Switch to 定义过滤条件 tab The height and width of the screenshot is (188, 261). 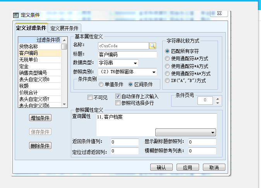click(x=31, y=28)
